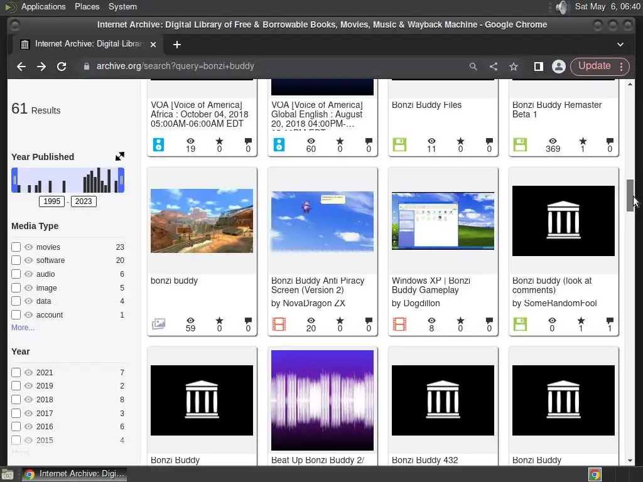Check the movies media type box

pyautogui.click(x=16, y=247)
